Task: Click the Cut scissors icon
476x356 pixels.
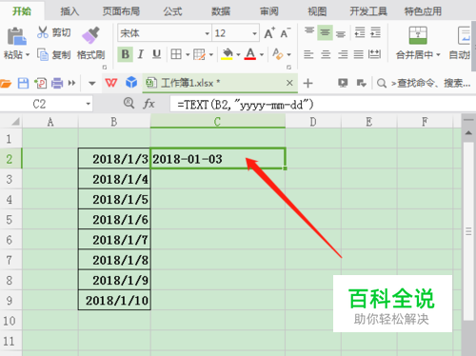Action: click(43, 32)
